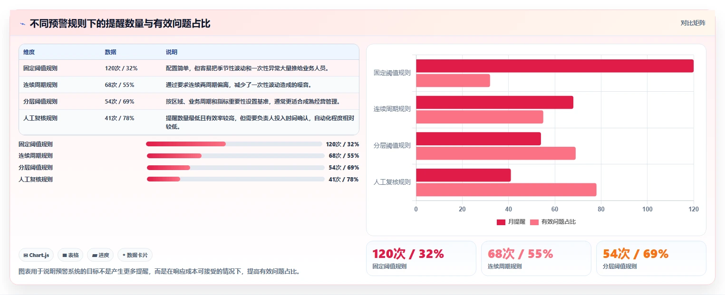Click the 有效问题占比 bar for 人工复核规则 in chart
The height and width of the screenshot is (295, 725).
pos(506,190)
